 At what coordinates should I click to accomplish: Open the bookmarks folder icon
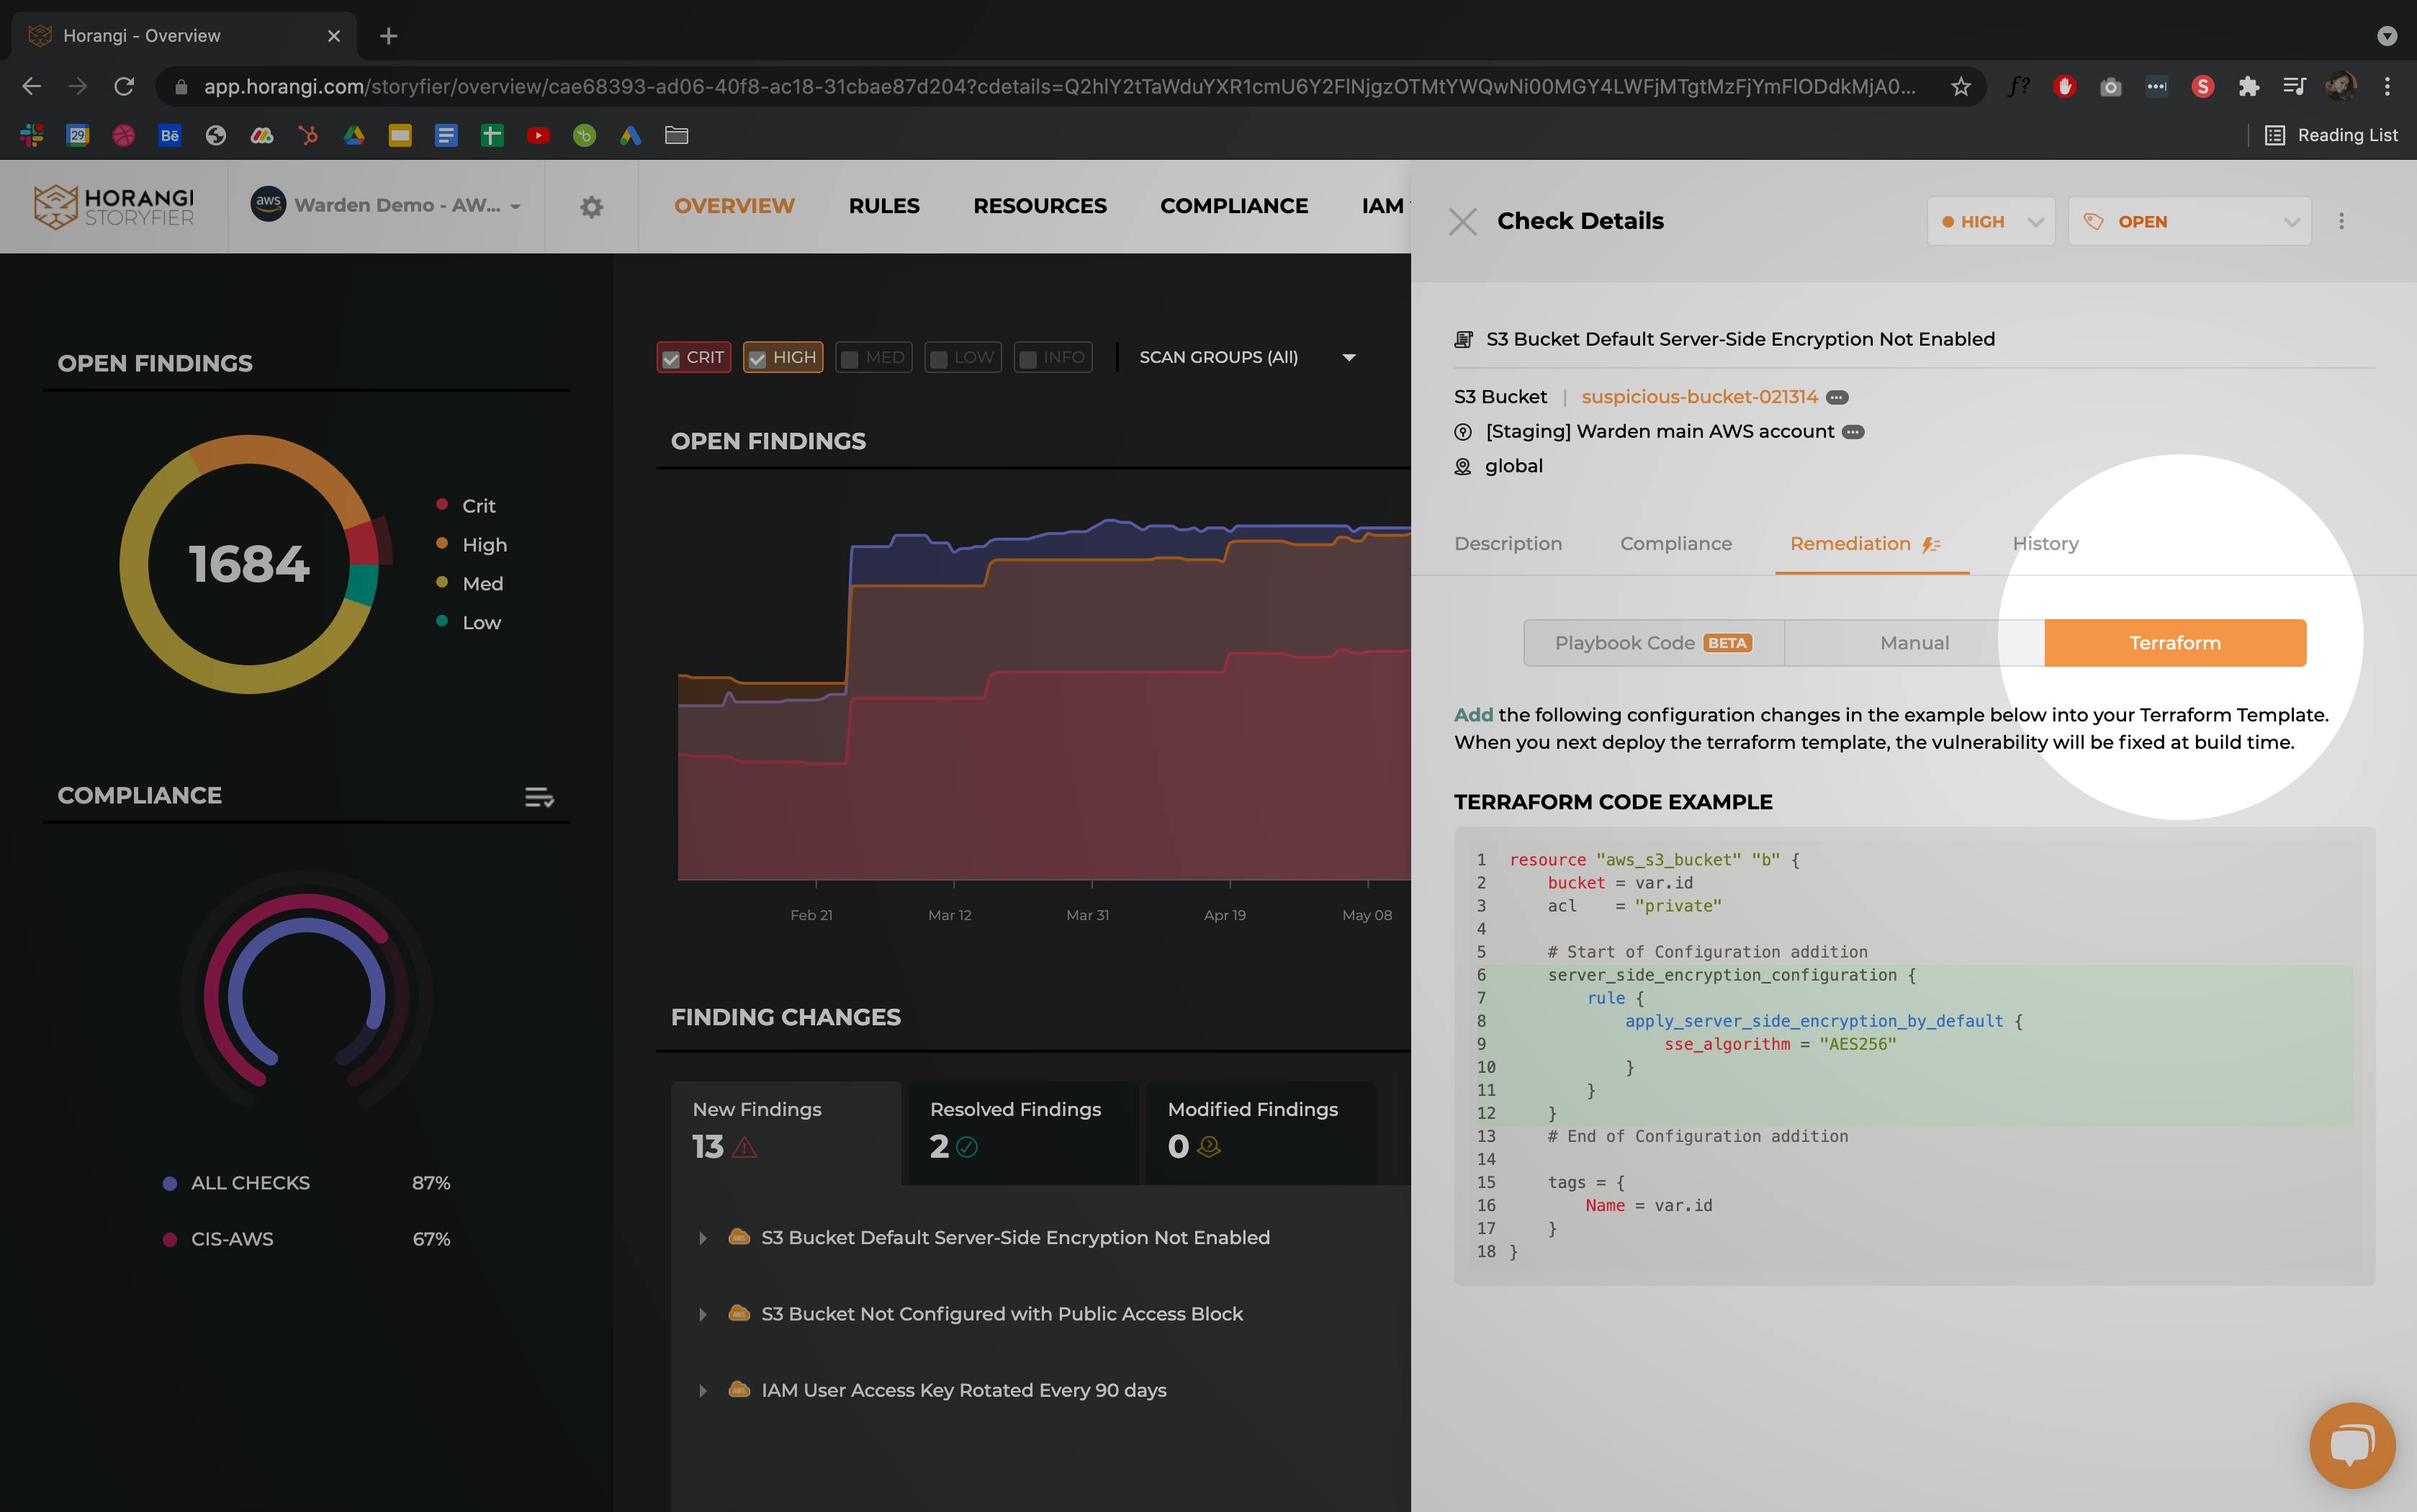click(x=677, y=135)
